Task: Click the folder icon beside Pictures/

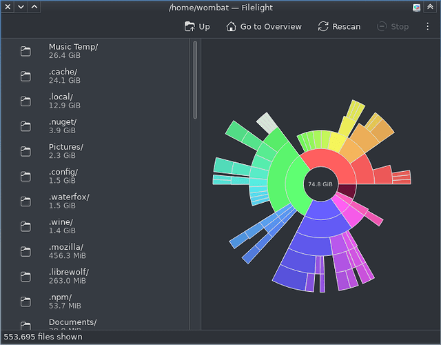Action: coord(26,152)
